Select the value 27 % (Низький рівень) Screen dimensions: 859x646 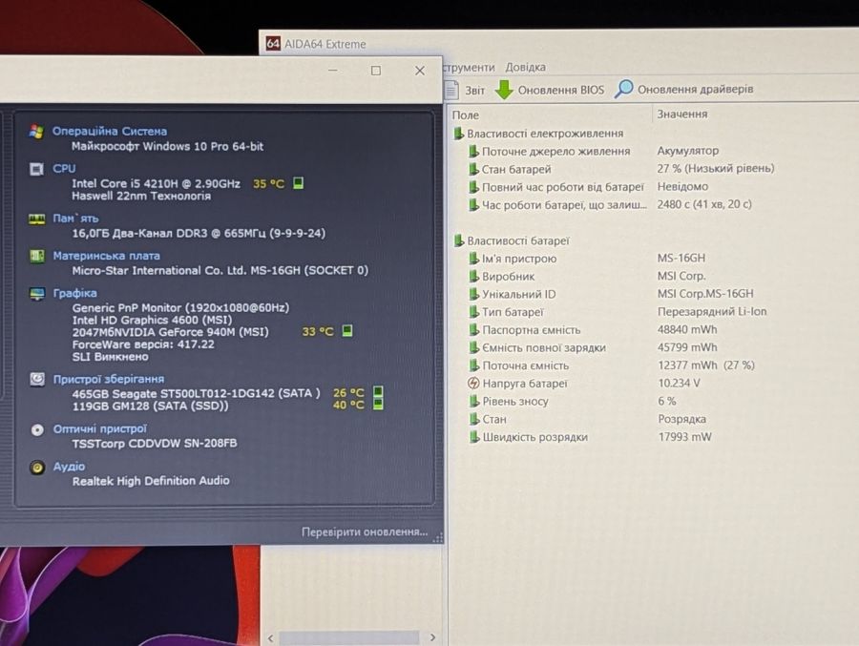click(x=716, y=168)
